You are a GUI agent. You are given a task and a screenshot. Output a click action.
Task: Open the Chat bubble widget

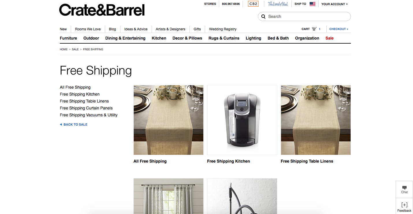[x=404, y=189]
